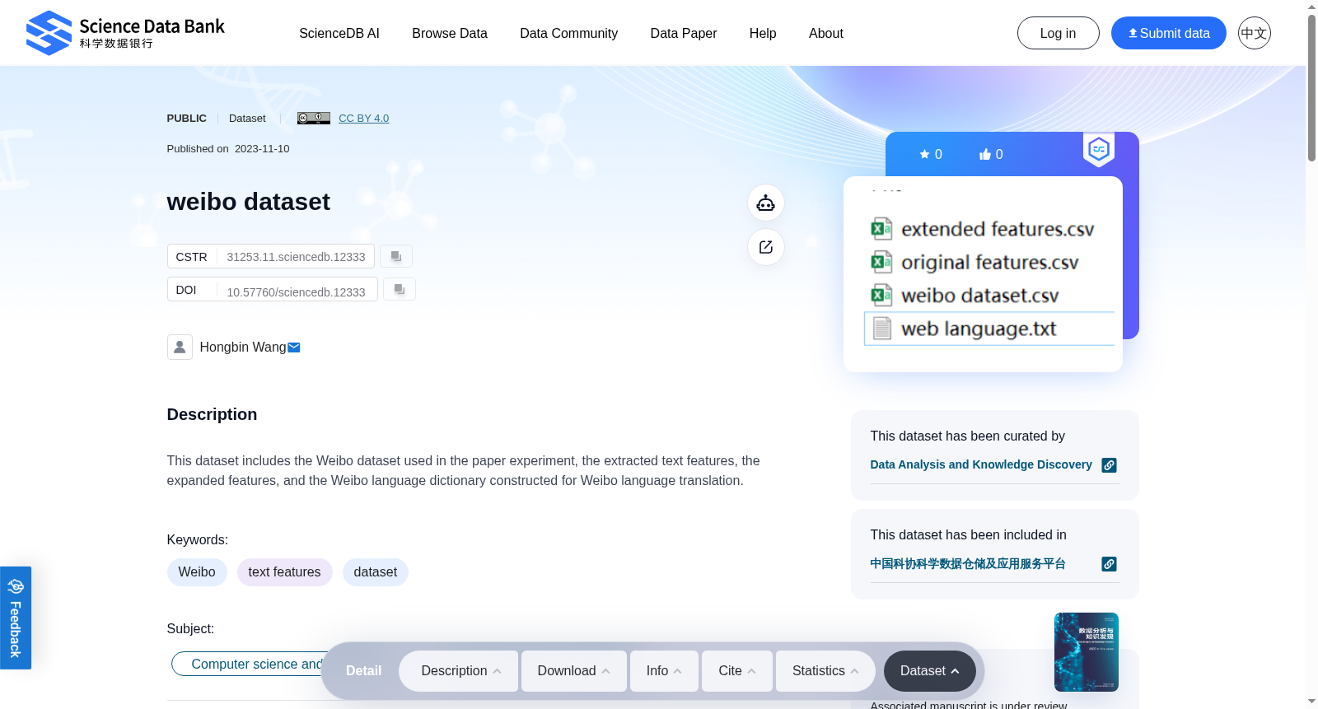Image resolution: width=1318 pixels, height=709 pixels.
Task: Click the publication date 2023-11-10
Action: pos(262,149)
